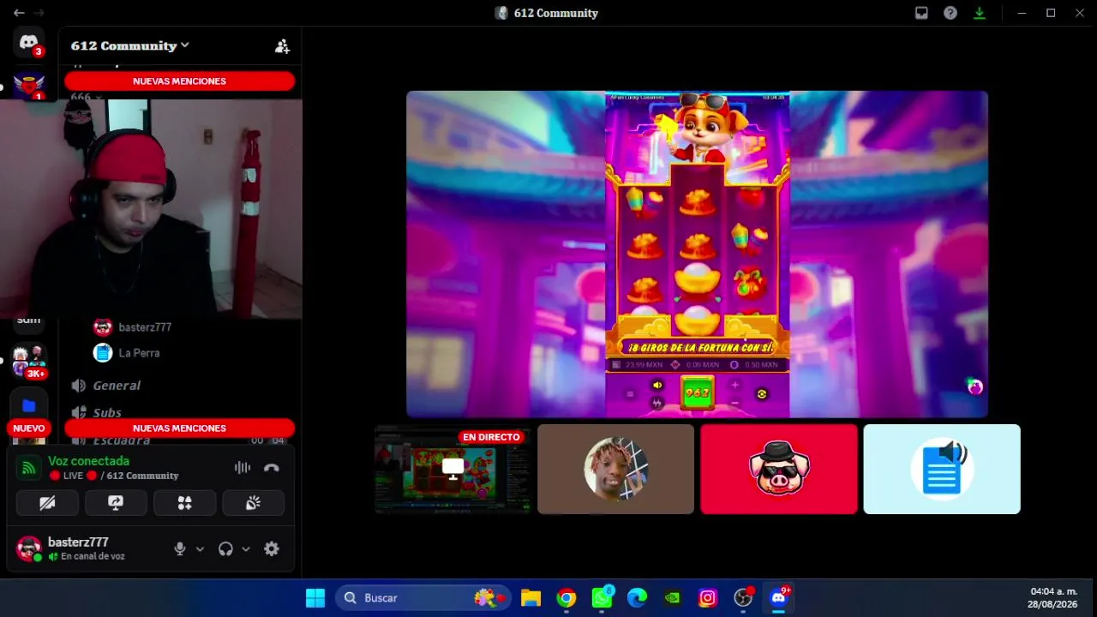This screenshot has height=617, width=1097.
Task: Deafen audio with the headphones icon
Action: 225,549
